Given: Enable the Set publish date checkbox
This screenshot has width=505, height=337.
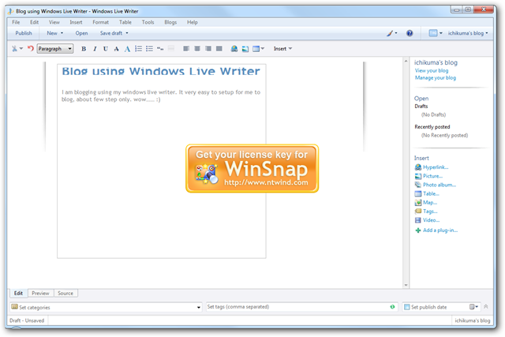Looking at the screenshot, I should pos(407,306).
